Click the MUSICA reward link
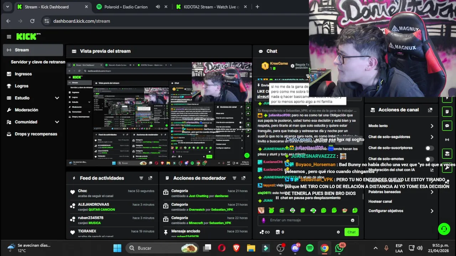The image size is (456, 256). pos(94,223)
